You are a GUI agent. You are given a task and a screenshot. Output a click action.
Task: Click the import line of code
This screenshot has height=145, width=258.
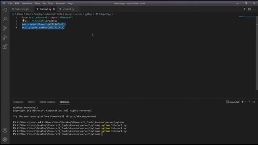pos(48,17)
